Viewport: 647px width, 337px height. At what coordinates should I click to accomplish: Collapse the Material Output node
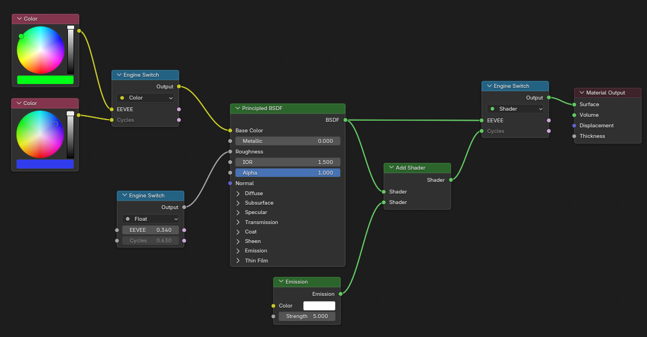(x=582, y=93)
